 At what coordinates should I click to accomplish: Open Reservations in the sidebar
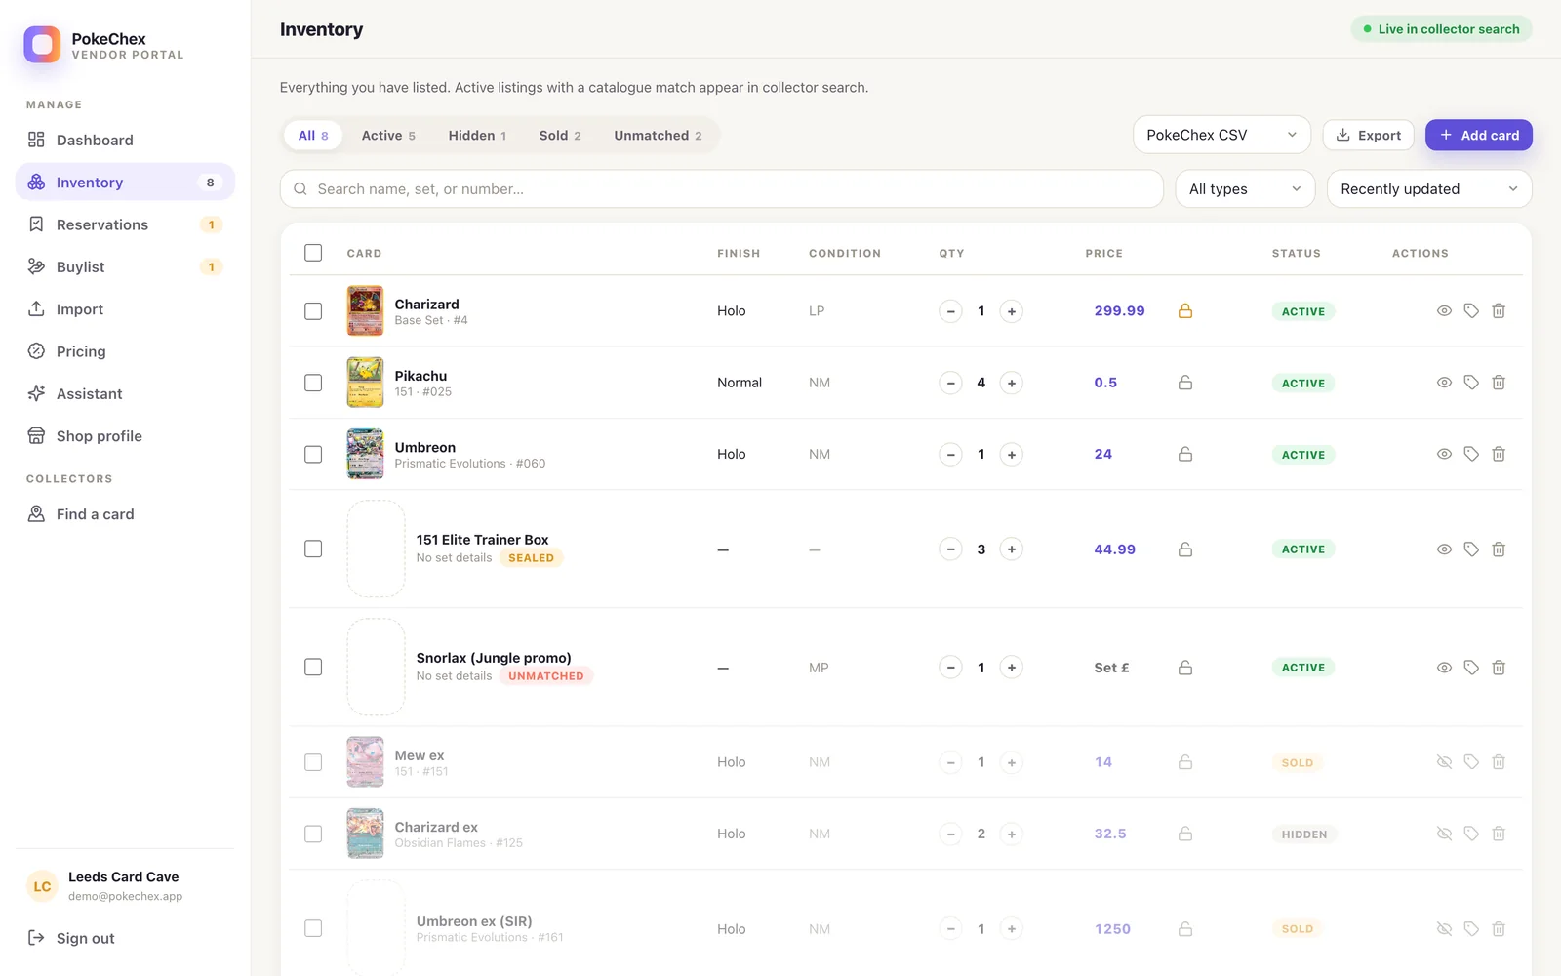pyautogui.click(x=125, y=224)
